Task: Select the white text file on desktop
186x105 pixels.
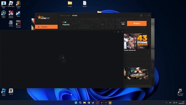Action: [85, 4]
